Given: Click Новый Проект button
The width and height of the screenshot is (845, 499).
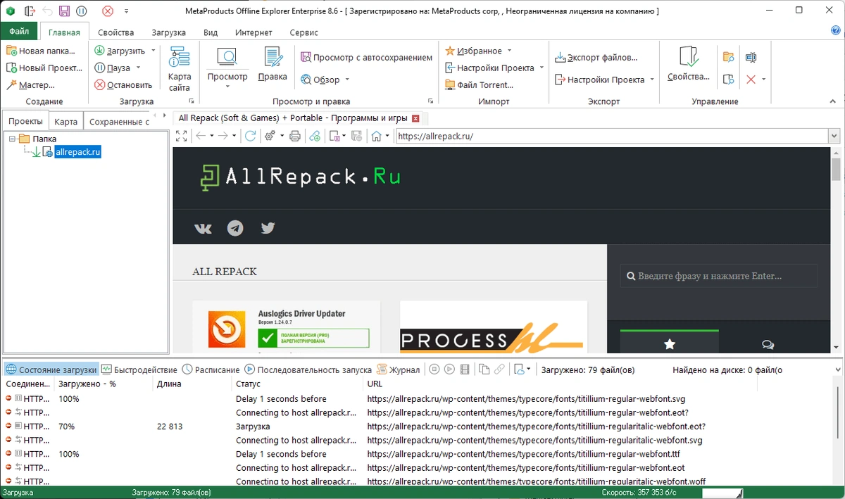Looking at the screenshot, I should tap(44, 68).
